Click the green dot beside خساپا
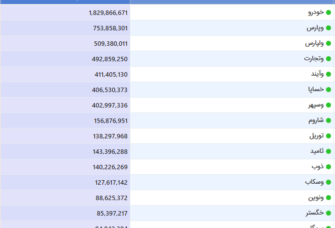 (329, 90)
